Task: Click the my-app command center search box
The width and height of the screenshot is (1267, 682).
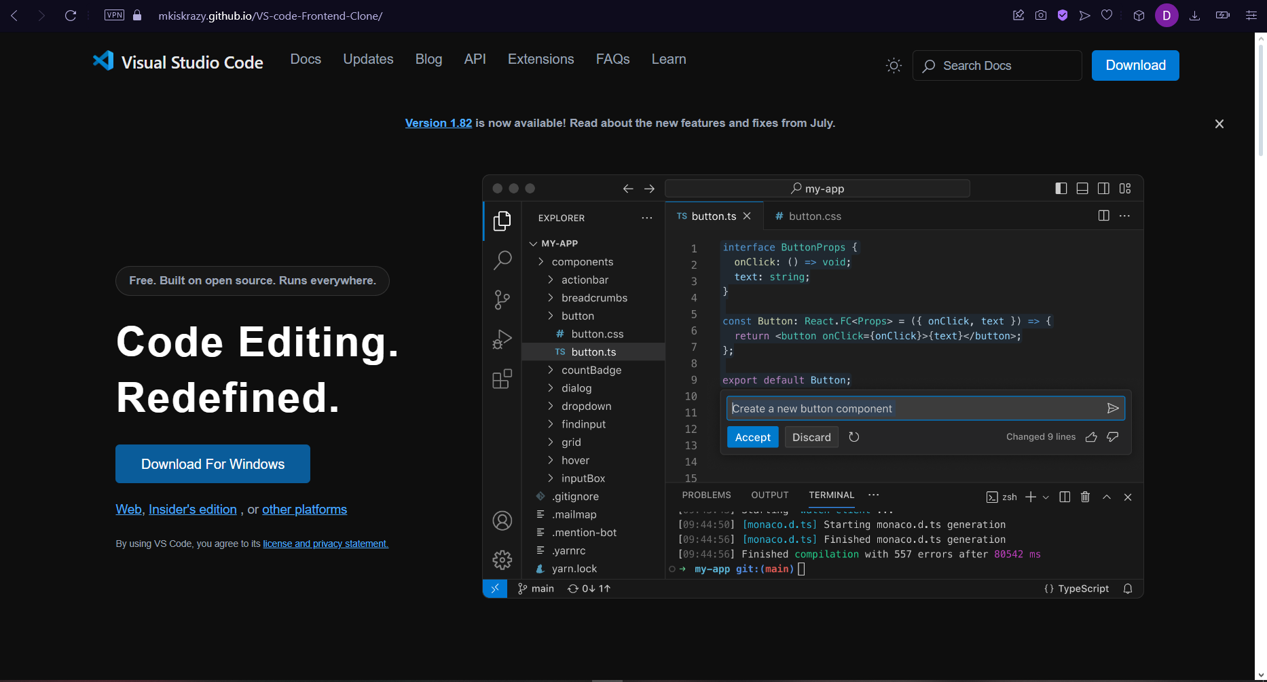Action: (817, 188)
